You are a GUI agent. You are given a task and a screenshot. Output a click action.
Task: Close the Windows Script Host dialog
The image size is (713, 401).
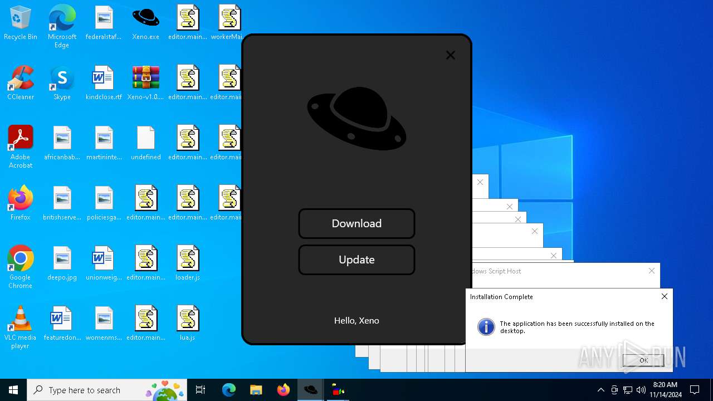click(652, 271)
